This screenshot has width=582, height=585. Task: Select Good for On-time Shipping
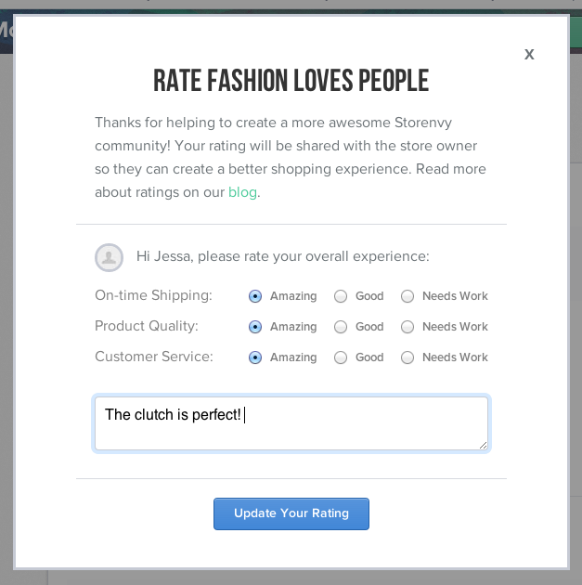pyautogui.click(x=341, y=296)
